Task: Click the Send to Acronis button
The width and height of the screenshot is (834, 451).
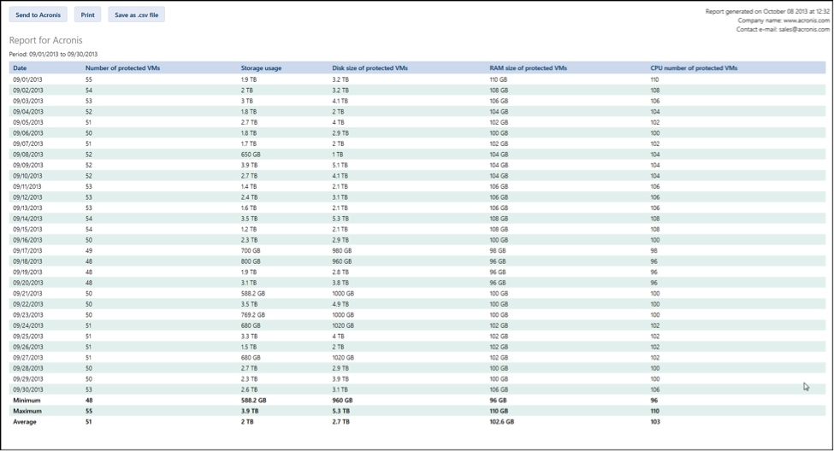Action: [x=38, y=15]
